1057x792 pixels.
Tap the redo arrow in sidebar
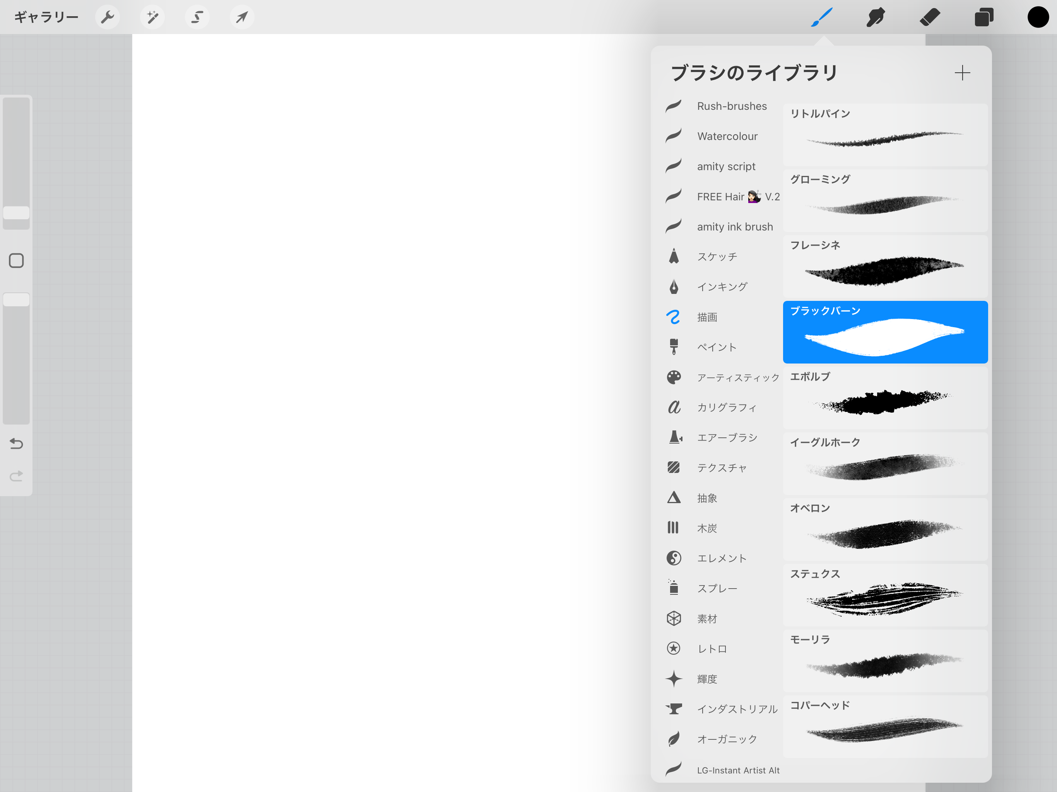click(x=16, y=476)
